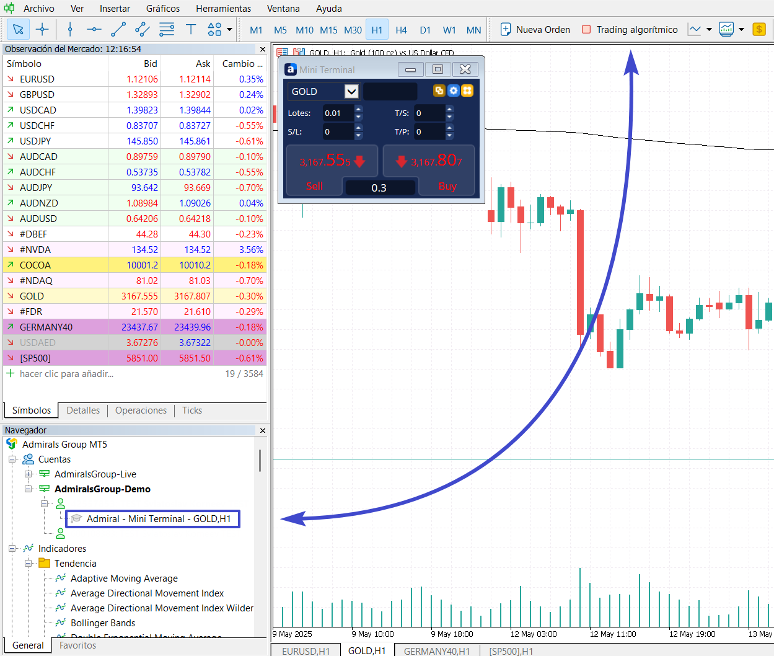This screenshot has height=656, width=774.
Task: Click the Bollinger Bands indicator icon
Action: pos(61,623)
